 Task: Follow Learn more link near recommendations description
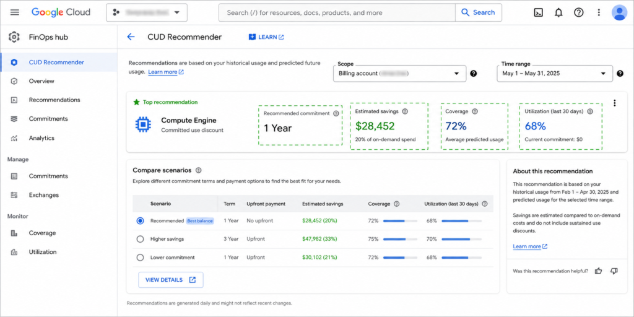pyautogui.click(x=166, y=72)
